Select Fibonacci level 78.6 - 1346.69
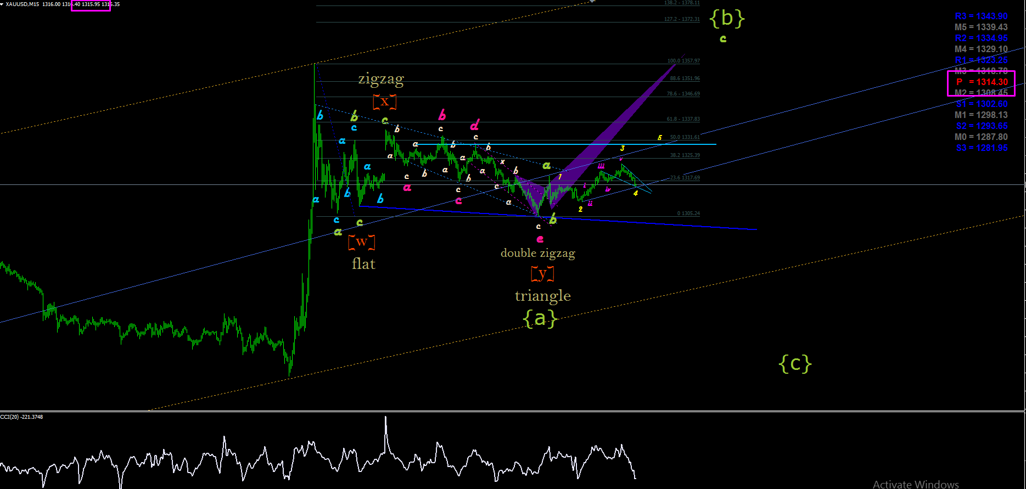The image size is (1026, 489). pos(683,94)
